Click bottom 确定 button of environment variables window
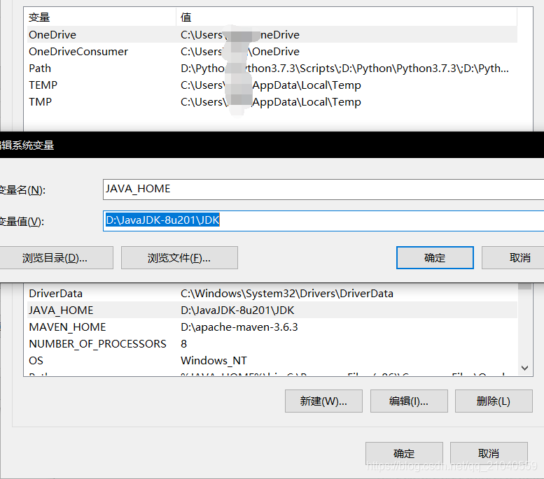The width and height of the screenshot is (544, 479). tap(404, 453)
